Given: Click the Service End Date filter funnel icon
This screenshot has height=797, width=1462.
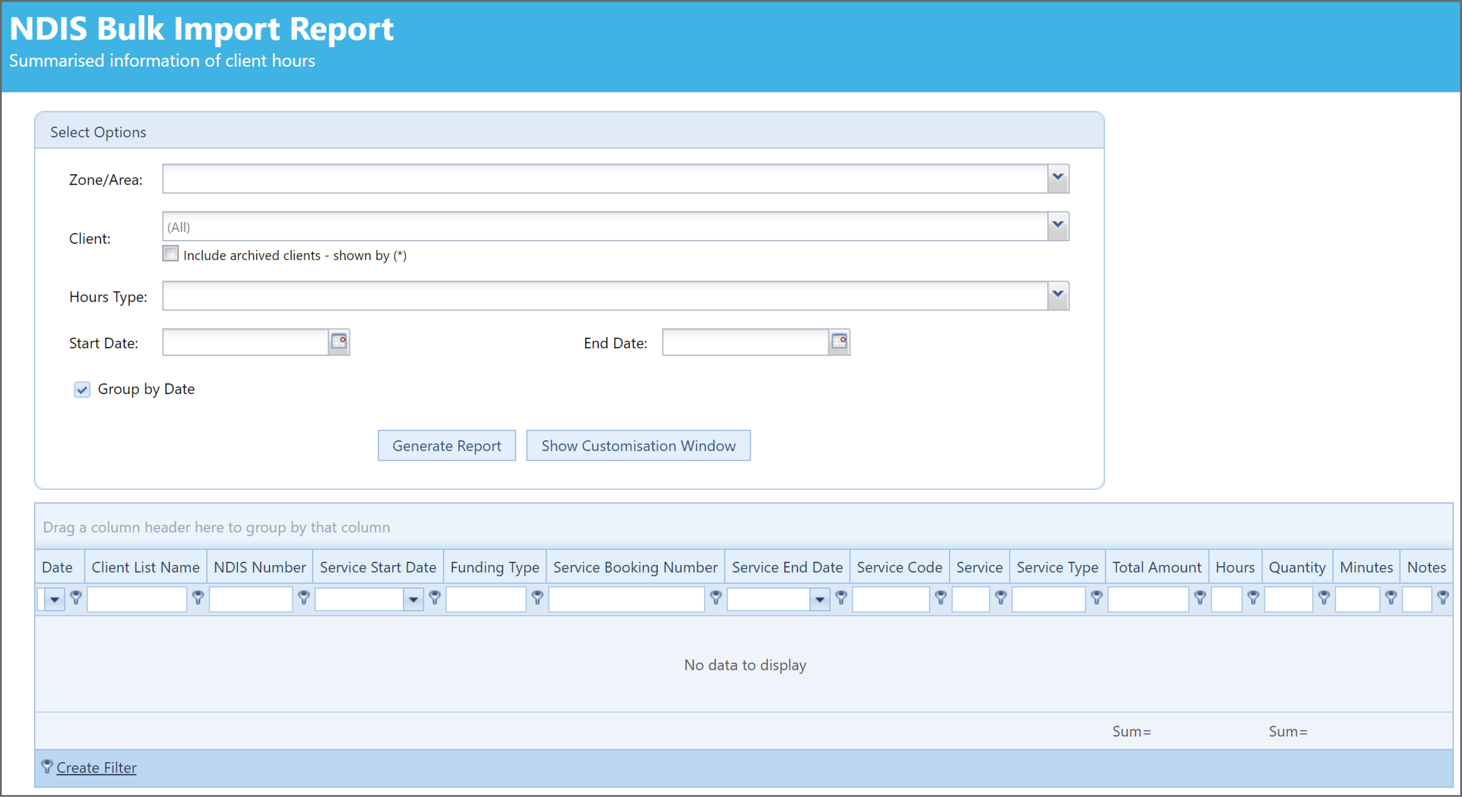Looking at the screenshot, I should pyautogui.click(x=841, y=597).
